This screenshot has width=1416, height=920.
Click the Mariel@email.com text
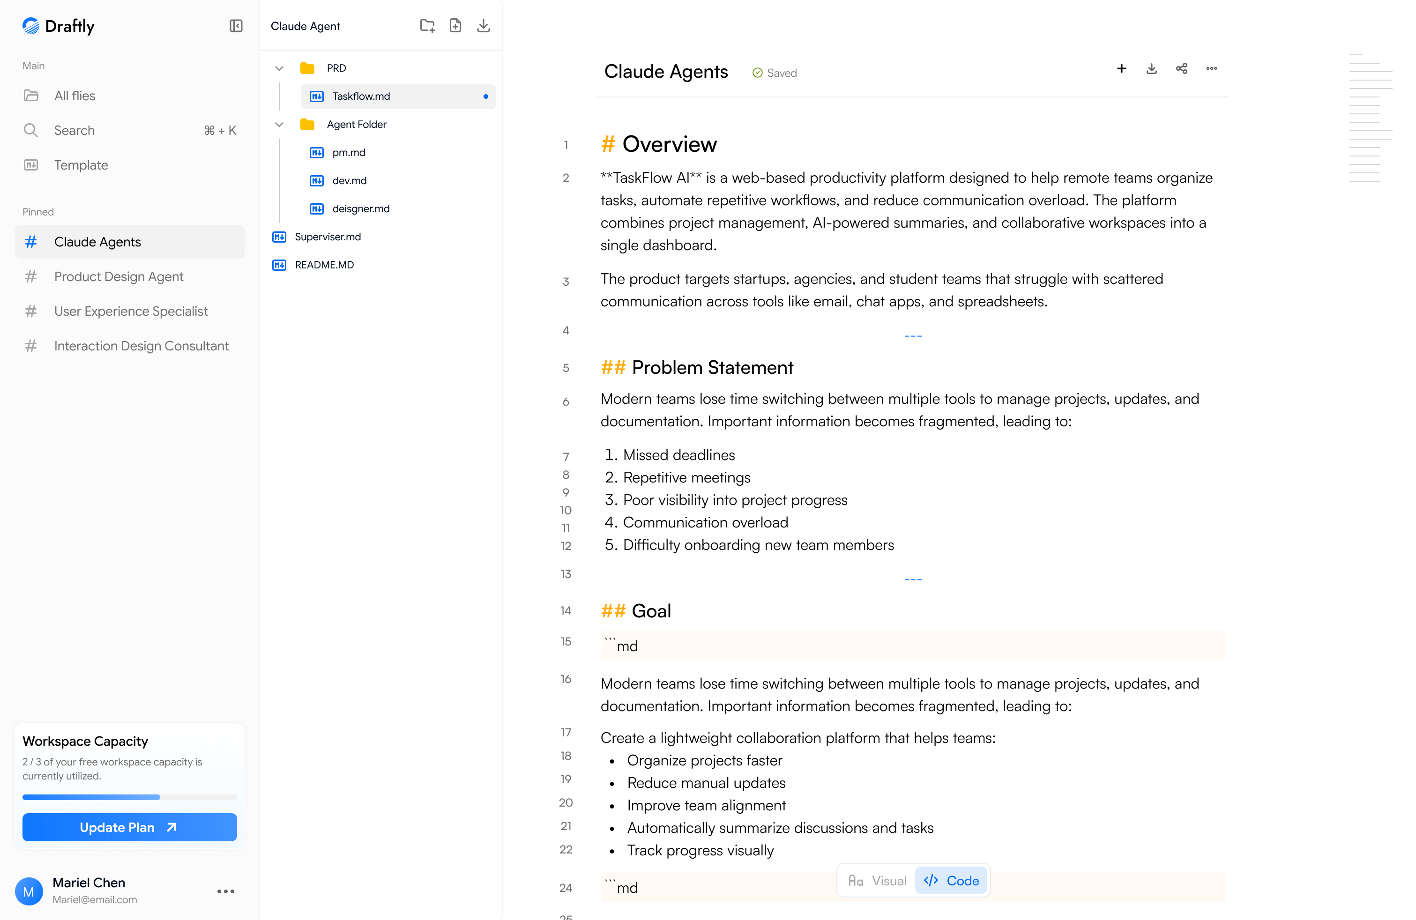point(95,900)
